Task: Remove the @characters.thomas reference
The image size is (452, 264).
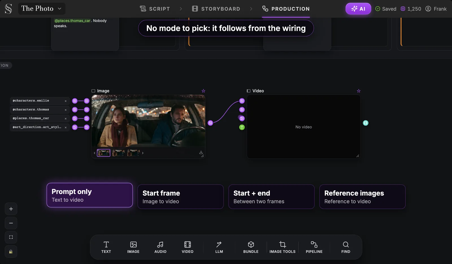Action: point(66,110)
